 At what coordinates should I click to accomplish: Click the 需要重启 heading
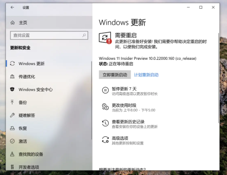coord(126,35)
